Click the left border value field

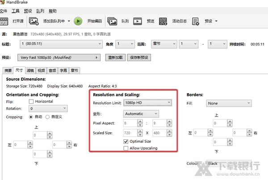click(x=201, y=133)
